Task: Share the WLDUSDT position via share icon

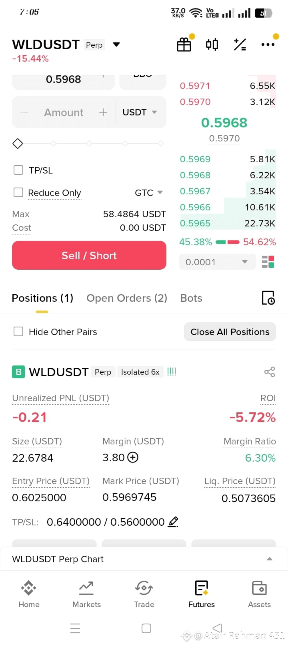Action: point(270,372)
